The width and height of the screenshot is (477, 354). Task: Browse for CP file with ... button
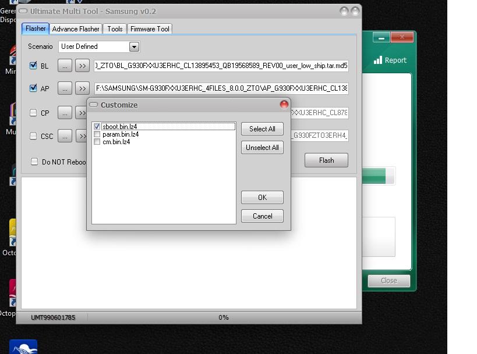65,113
